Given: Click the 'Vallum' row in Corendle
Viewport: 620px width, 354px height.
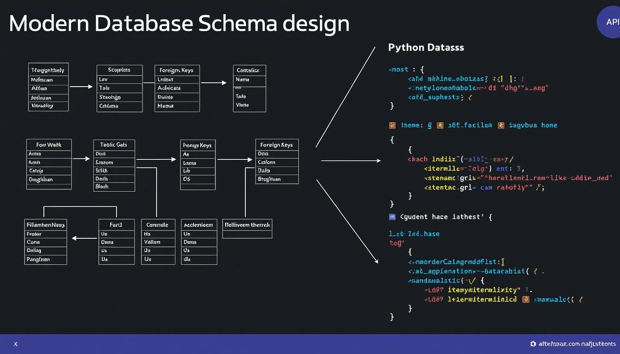Looking at the screenshot, I should click(x=158, y=242).
